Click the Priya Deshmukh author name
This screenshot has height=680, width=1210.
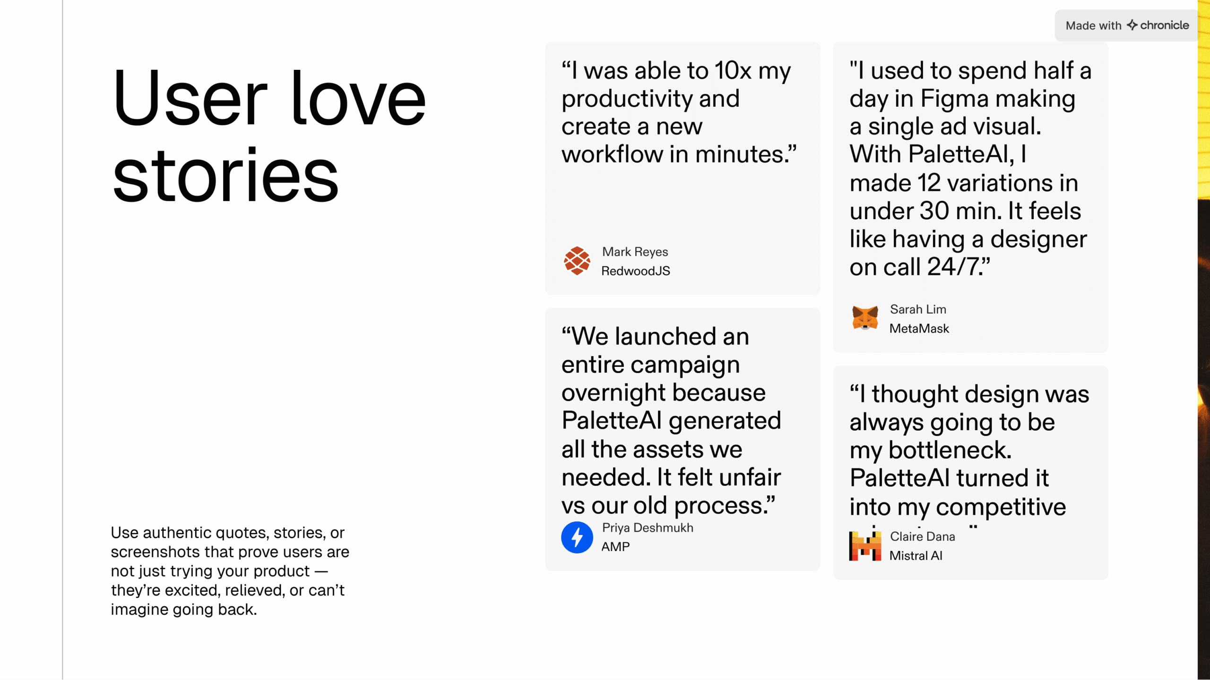pyautogui.click(x=648, y=527)
